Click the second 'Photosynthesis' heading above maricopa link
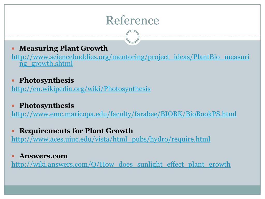 pos(47,106)
